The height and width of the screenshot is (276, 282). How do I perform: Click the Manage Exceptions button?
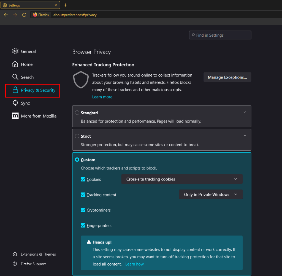pyautogui.click(x=227, y=77)
